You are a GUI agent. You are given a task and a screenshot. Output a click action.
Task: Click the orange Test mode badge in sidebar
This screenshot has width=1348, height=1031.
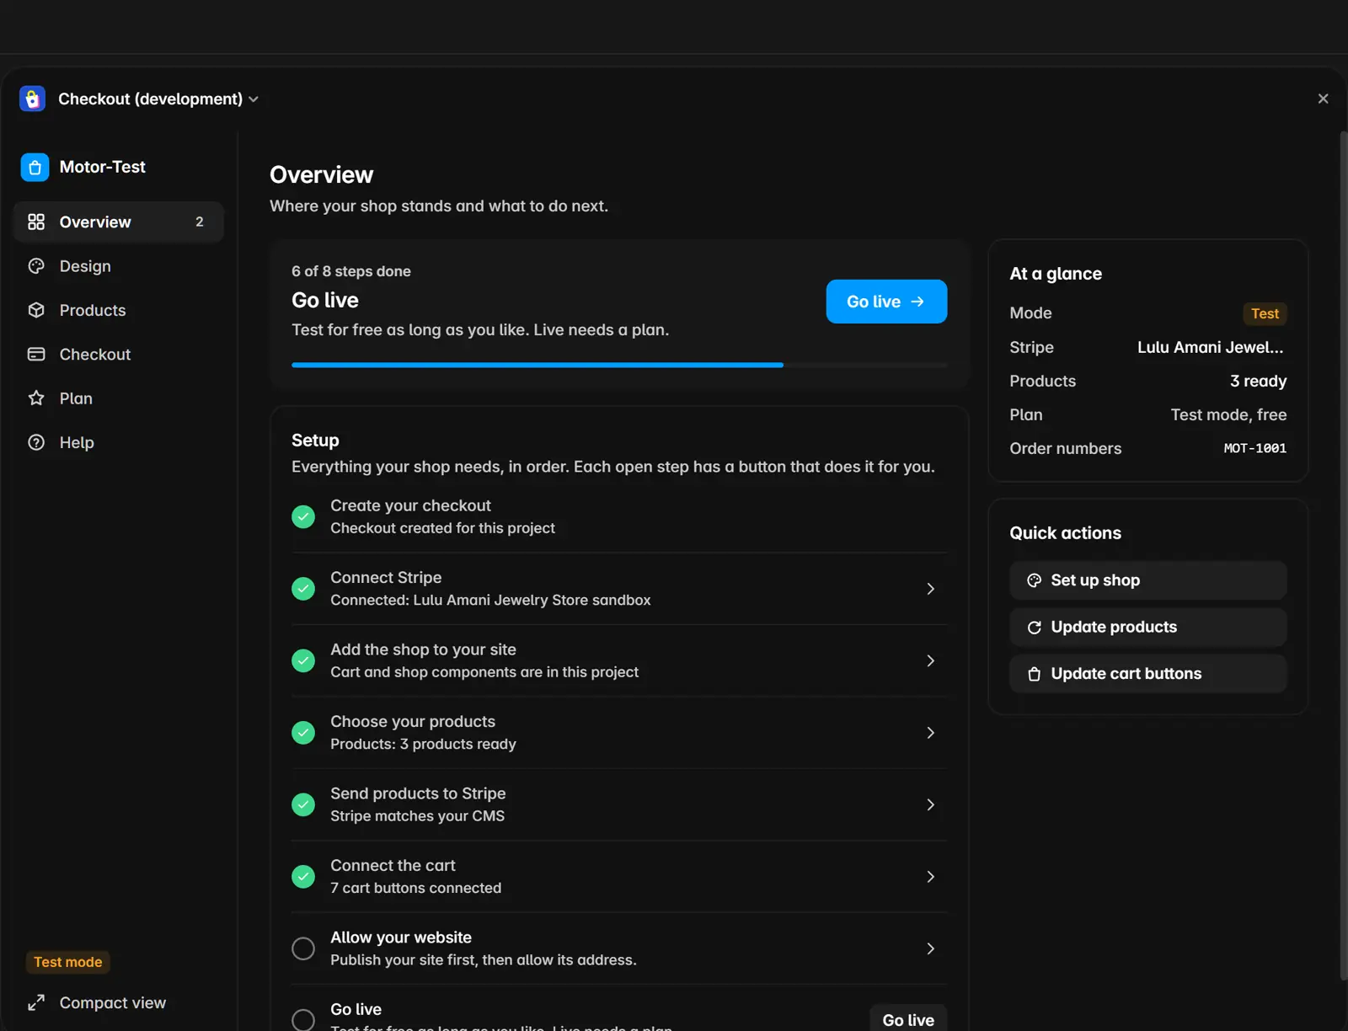click(x=68, y=962)
